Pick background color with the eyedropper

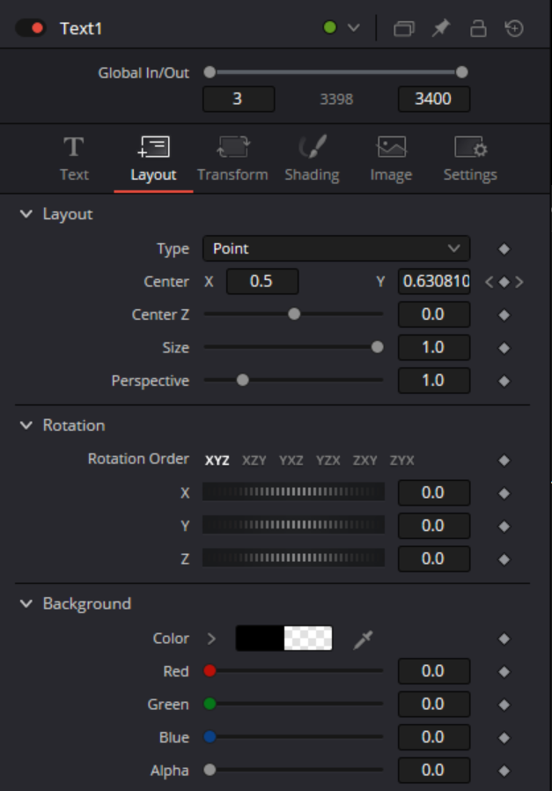pyautogui.click(x=363, y=639)
